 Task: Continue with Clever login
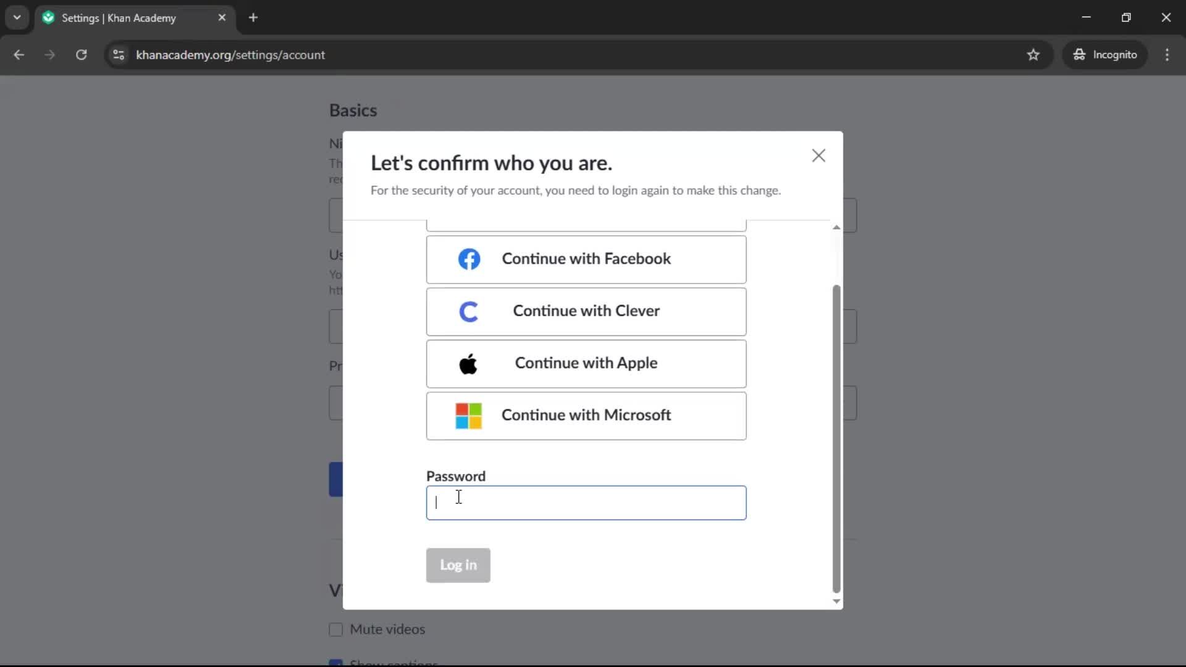pos(586,312)
